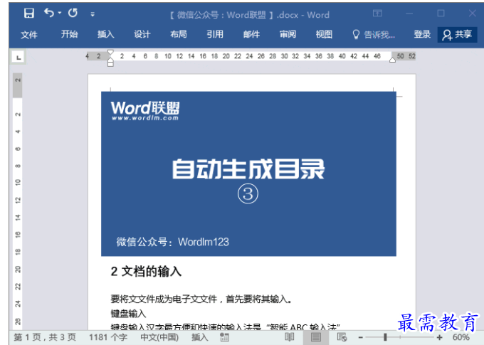Save the document with floppy icon
Screen dimensions: 484x345
tap(29, 14)
